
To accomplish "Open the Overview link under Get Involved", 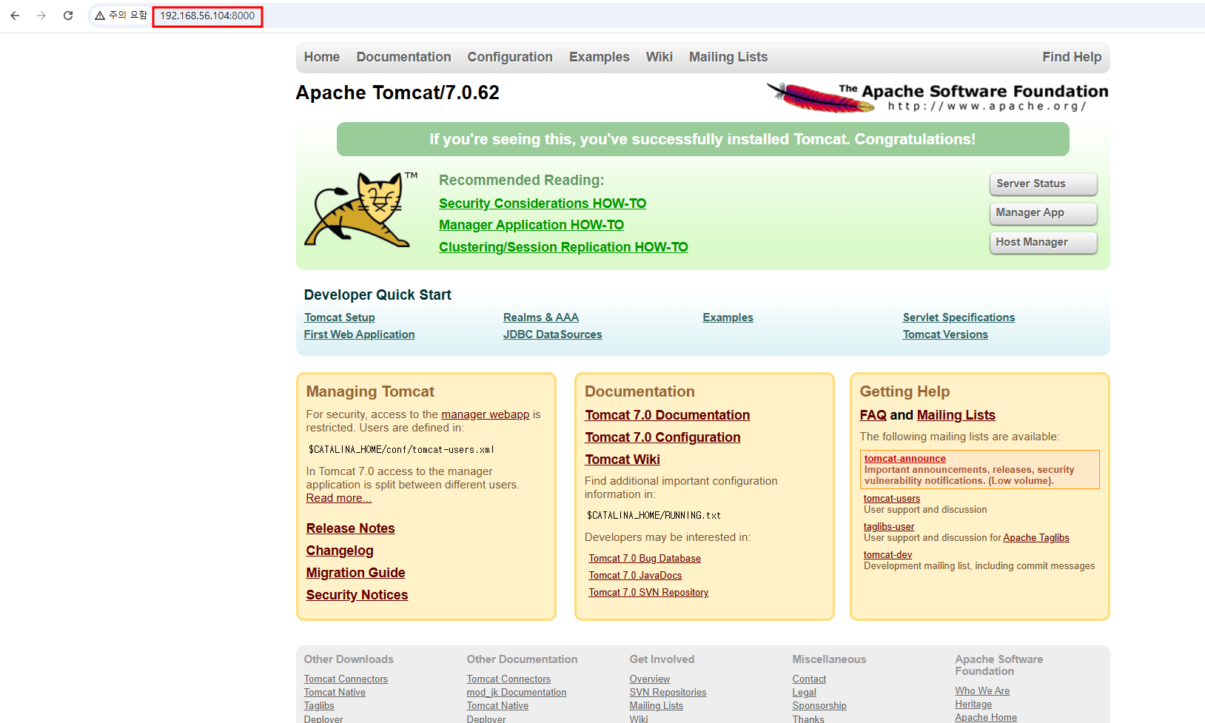I will point(650,679).
